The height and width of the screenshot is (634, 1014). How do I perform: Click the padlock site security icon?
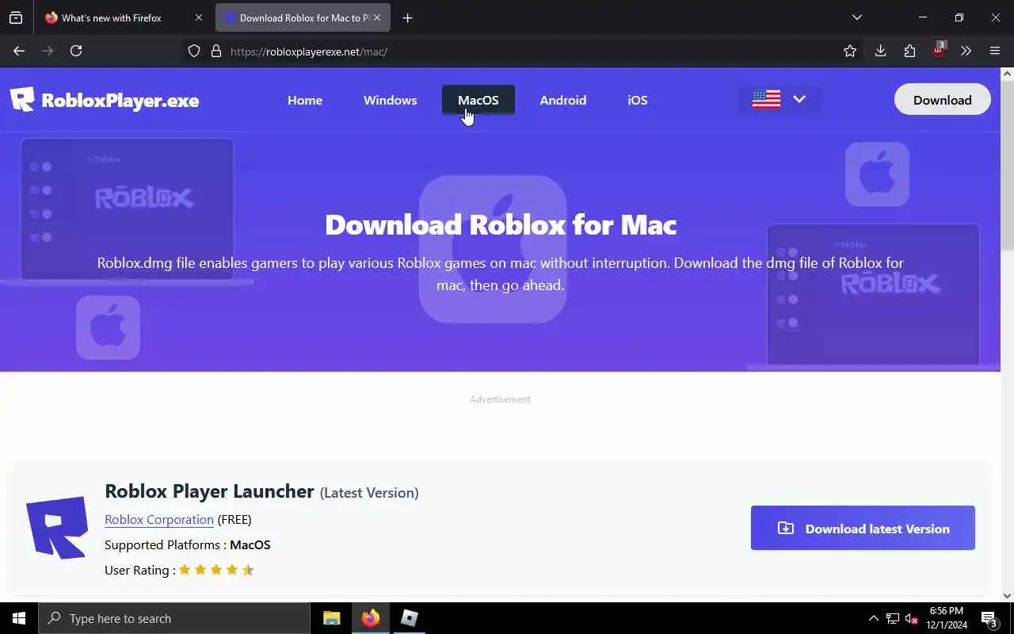(x=215, y=51)
